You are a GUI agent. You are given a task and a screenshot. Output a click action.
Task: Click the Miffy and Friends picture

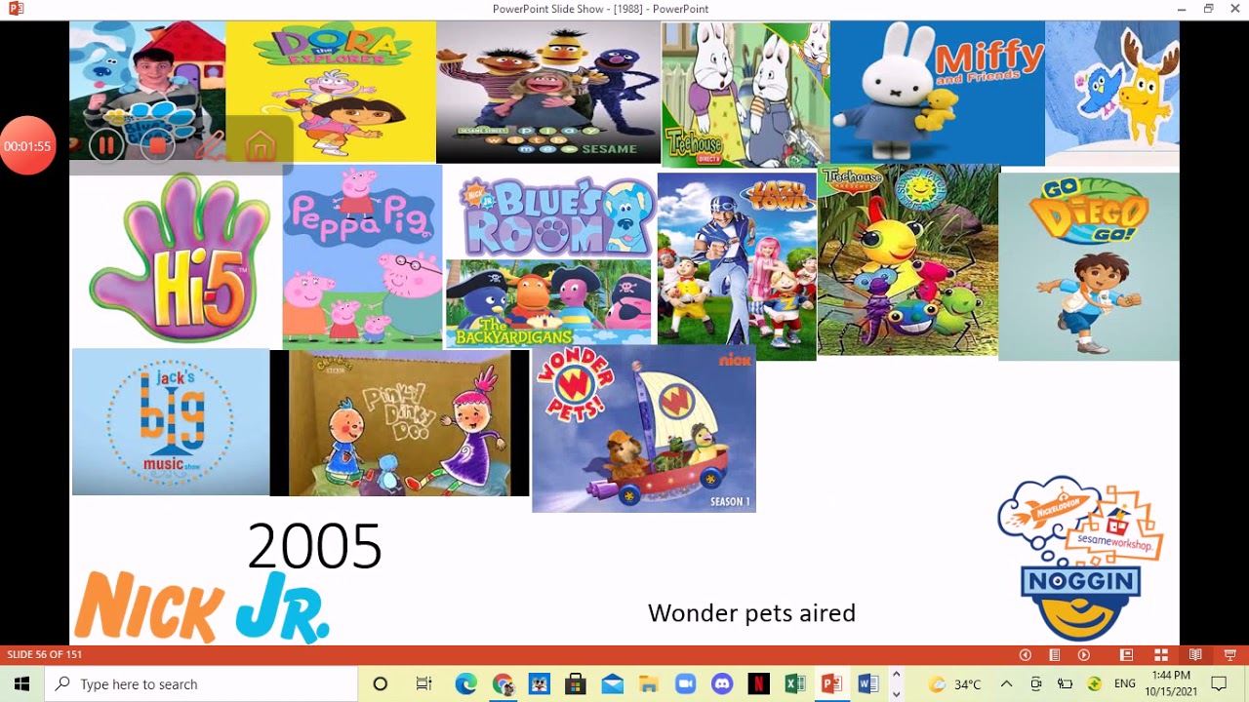tap(938, 94)
